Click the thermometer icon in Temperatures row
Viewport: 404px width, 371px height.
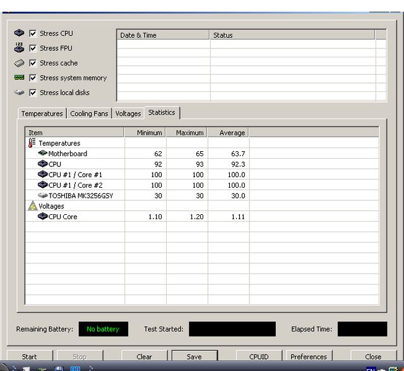pos(32,143)
